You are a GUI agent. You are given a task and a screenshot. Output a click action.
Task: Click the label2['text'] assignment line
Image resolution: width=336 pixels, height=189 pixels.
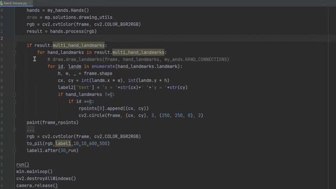point(122,88)
